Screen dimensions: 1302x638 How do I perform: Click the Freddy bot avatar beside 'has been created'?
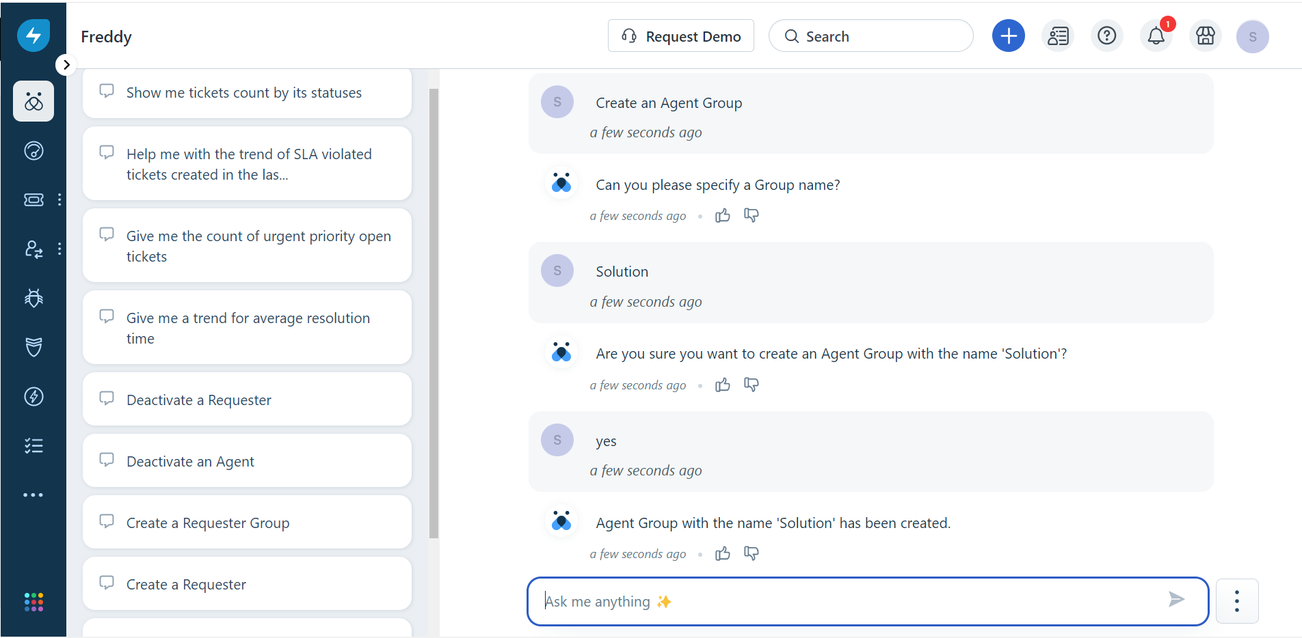[x=561, y=521]
